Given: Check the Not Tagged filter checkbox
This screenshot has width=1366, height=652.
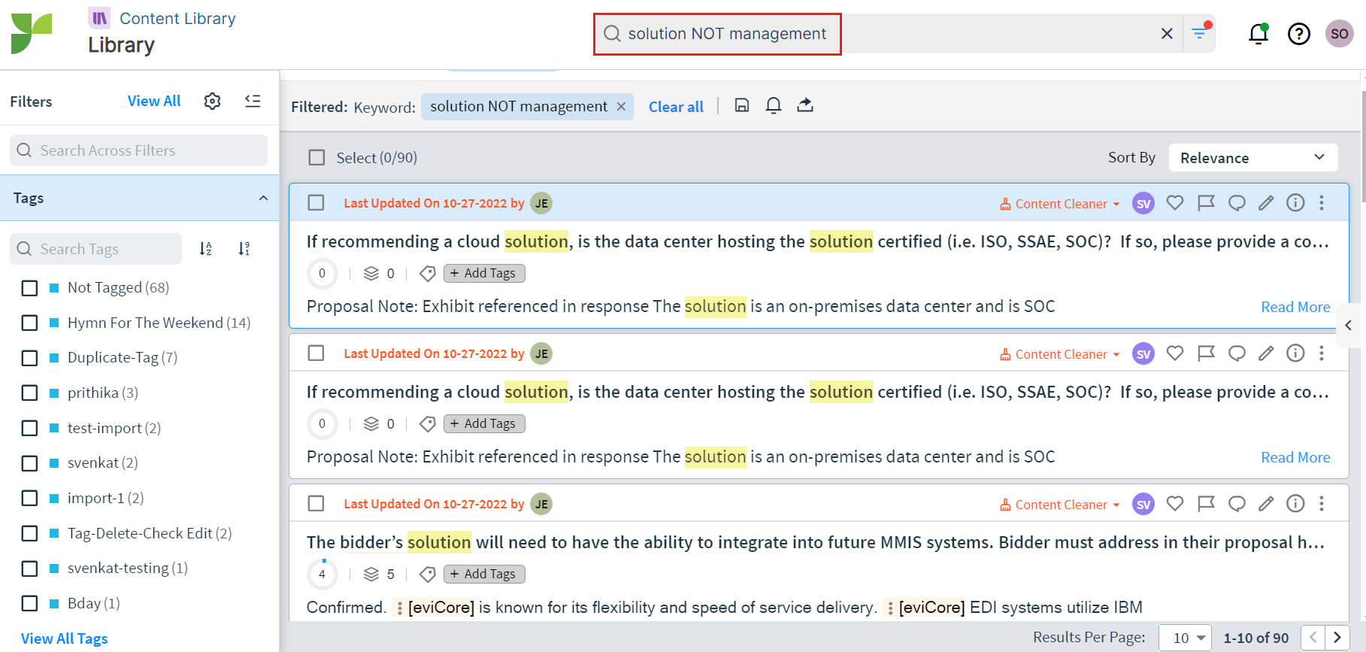Looking at the screenshot, I should click(30, 288).
